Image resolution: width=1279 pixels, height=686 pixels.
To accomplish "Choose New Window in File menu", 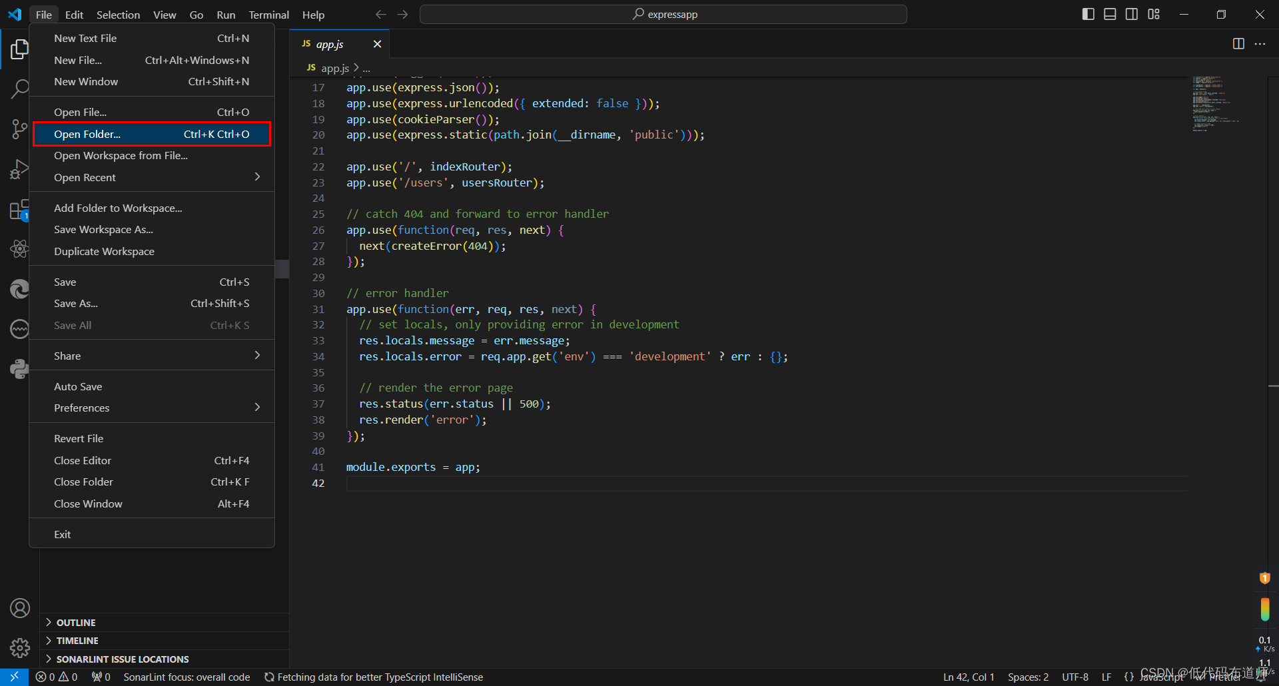I will [152, 81].
